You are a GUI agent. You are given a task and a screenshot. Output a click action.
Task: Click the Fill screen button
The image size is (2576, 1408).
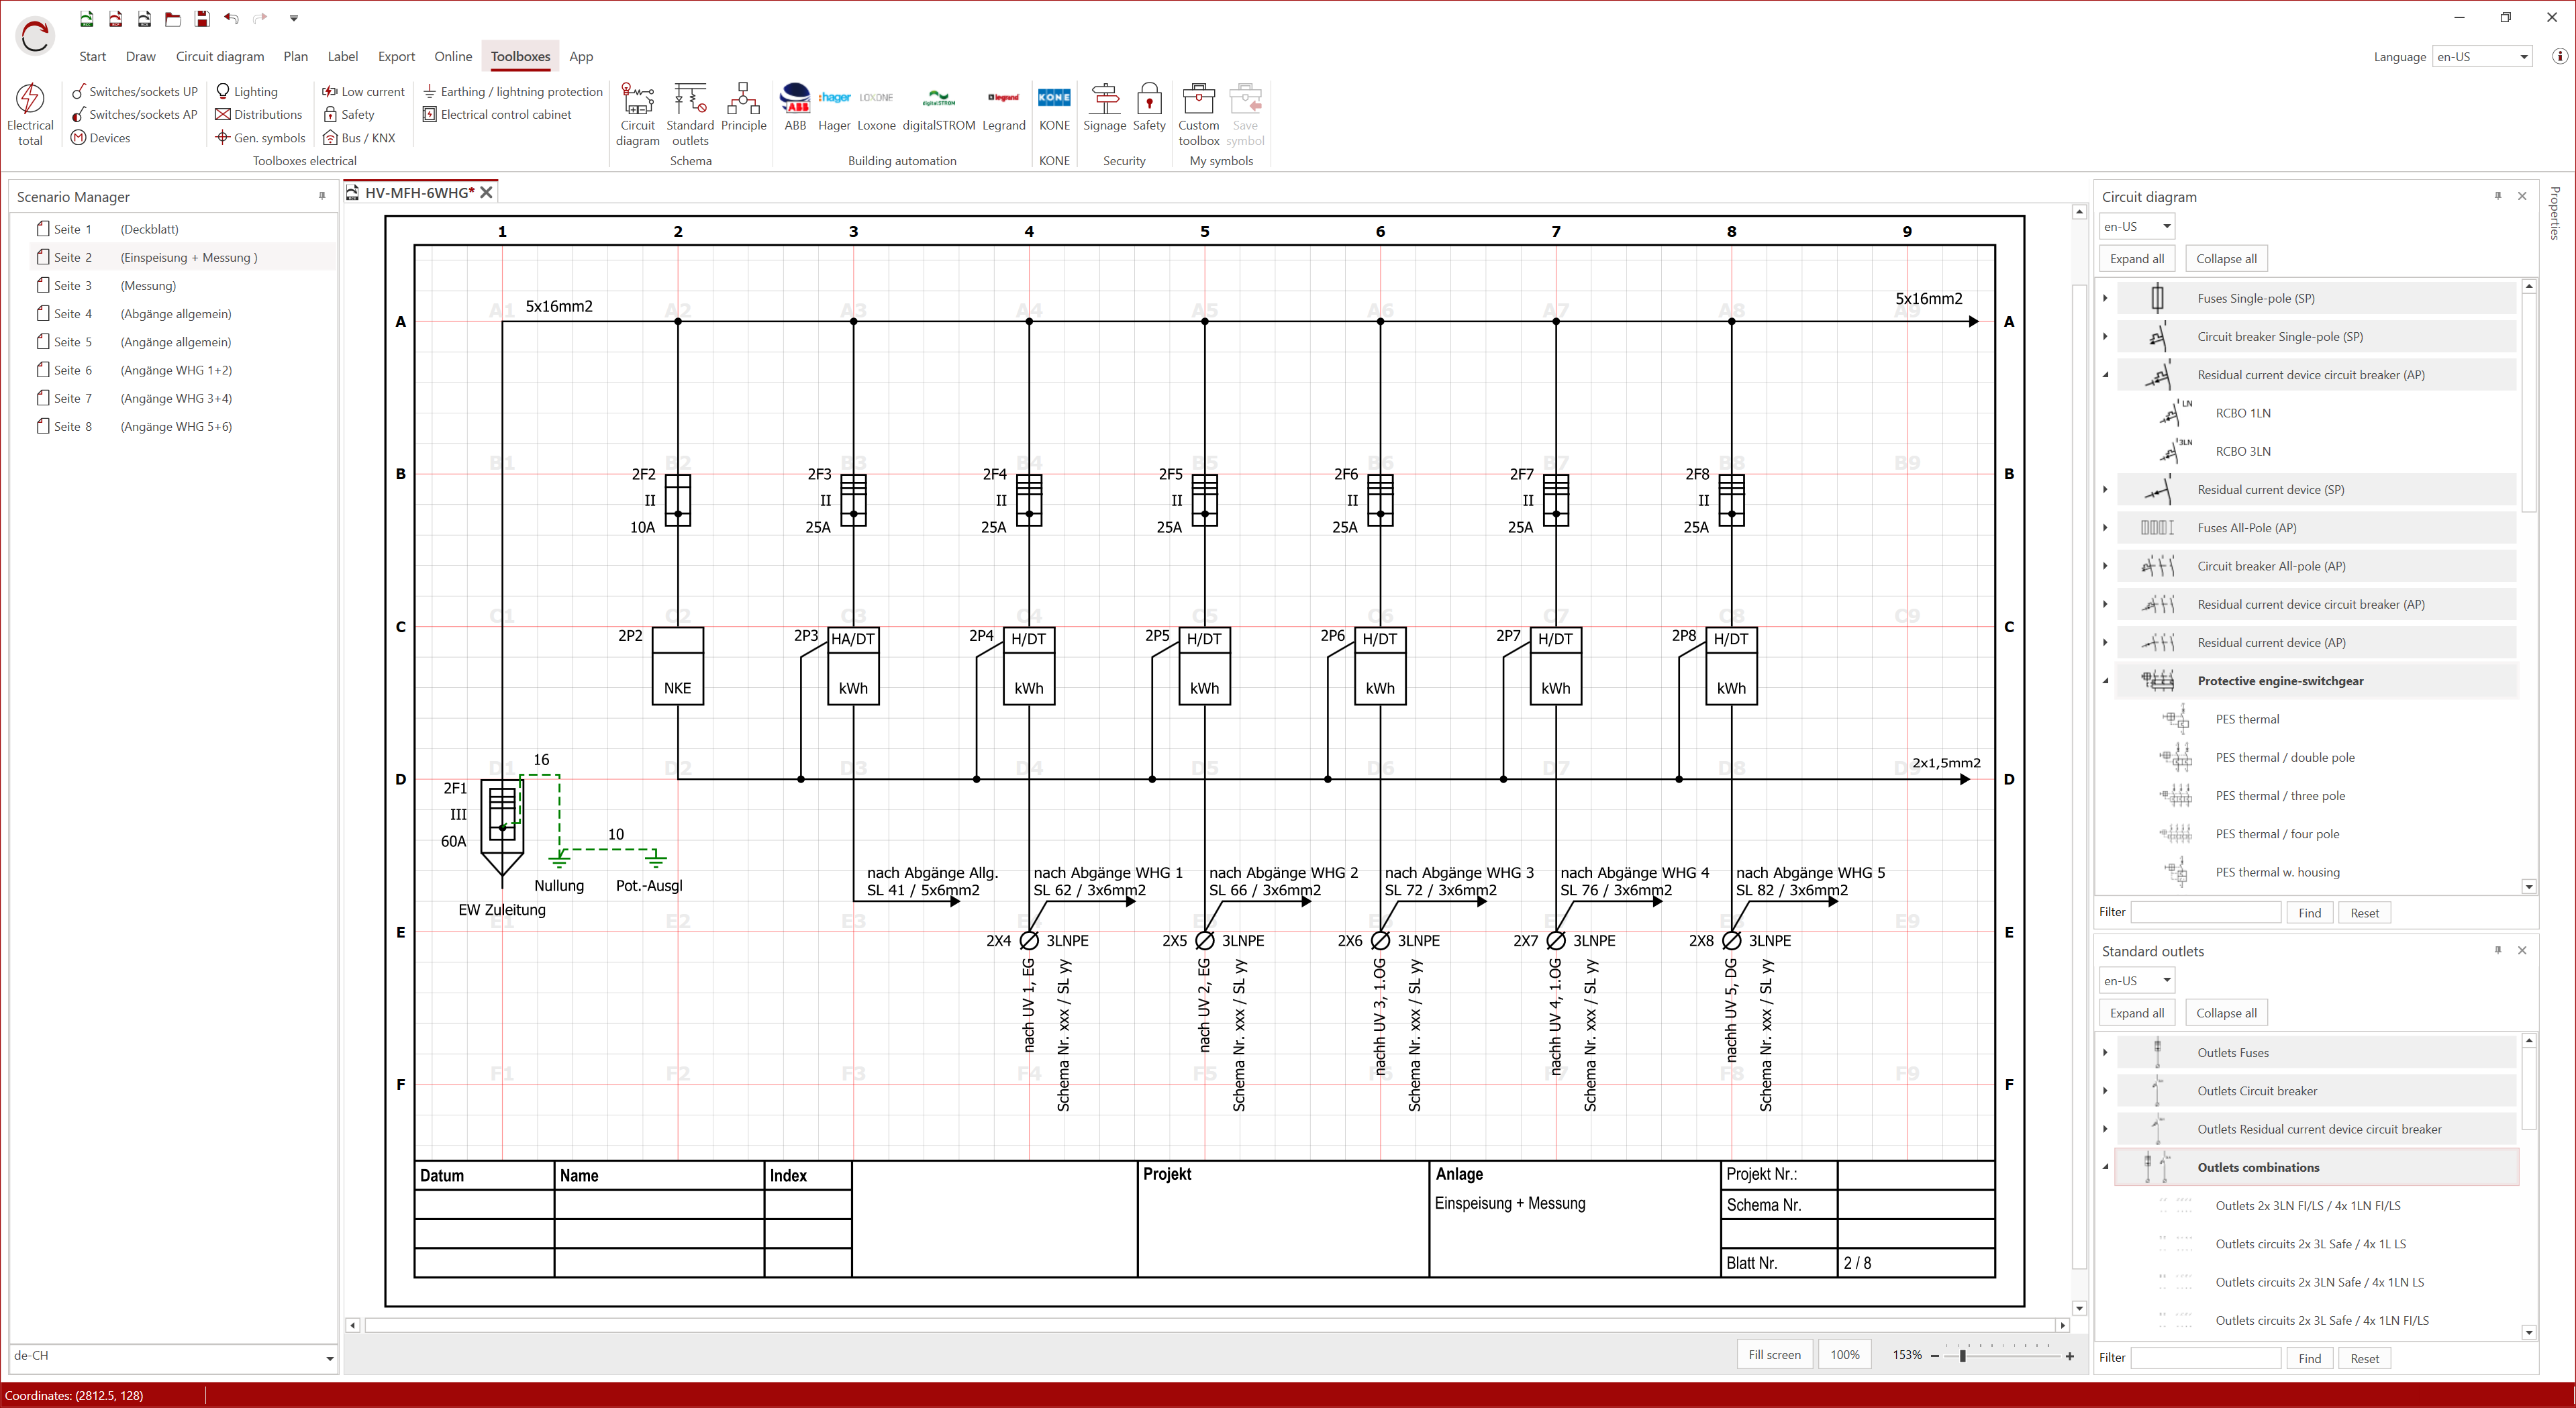point(1774,1355)
